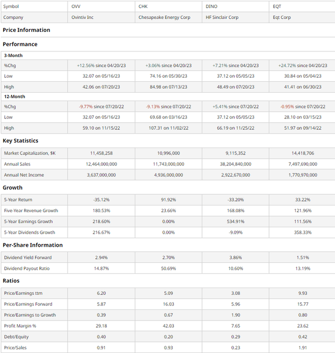This screenshot has width=335, height=353.
Task: Click the Per-Share Information heading
Action: click(x=32, y=245)
